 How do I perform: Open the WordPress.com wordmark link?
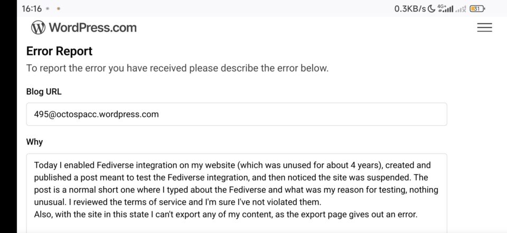coord(93,27)
